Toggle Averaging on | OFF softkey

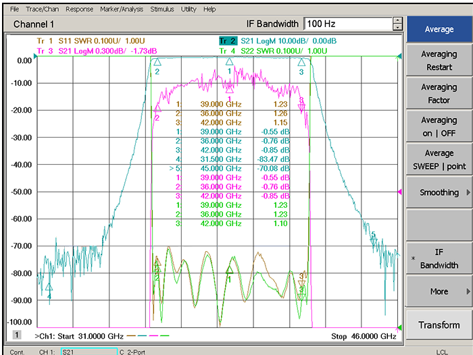[439, 127]
